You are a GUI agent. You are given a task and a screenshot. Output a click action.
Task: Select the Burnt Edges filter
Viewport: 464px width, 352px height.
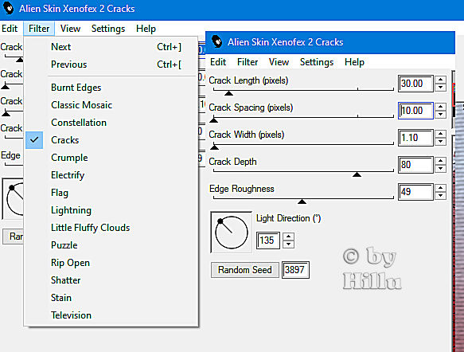tap(111, 88)
